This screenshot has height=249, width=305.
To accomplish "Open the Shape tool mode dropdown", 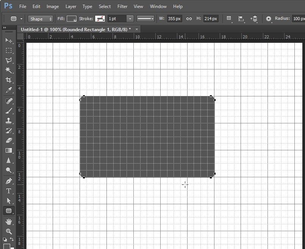I will tap(41, 19).
